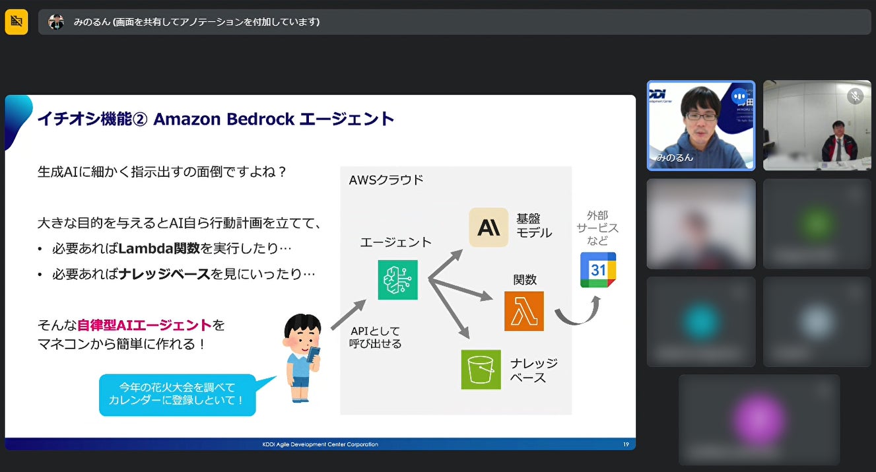Click the muted microphone icon on the second video tile
The height and width of the screenshot is (472, 876).
tap(855, 96)
